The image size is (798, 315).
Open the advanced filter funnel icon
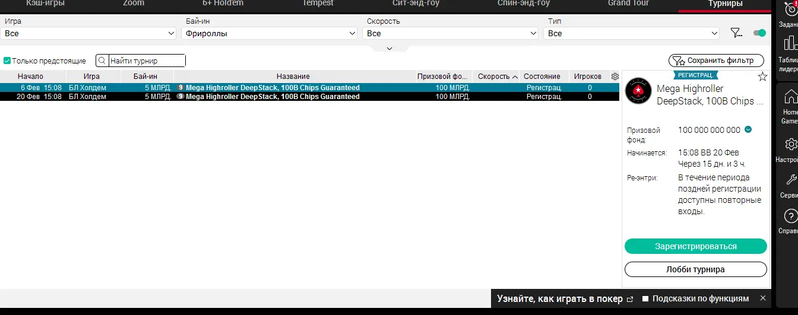click(x=736, y=33)
